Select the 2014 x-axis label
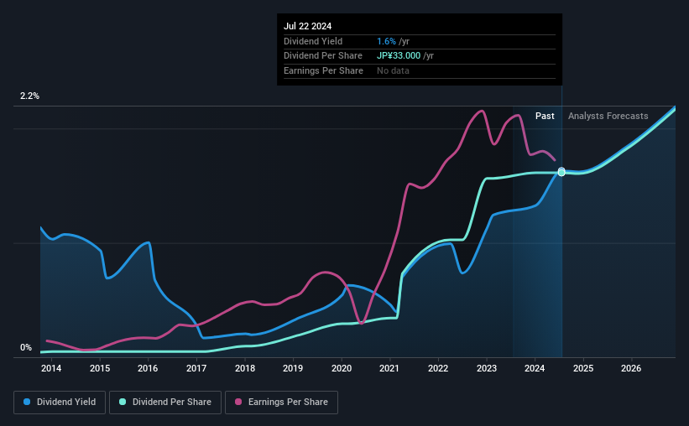The height and width of the screenshot is (426, 689). point(51,368)
